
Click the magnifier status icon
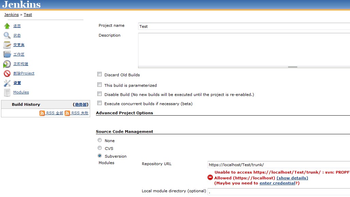tap(7, 35)
